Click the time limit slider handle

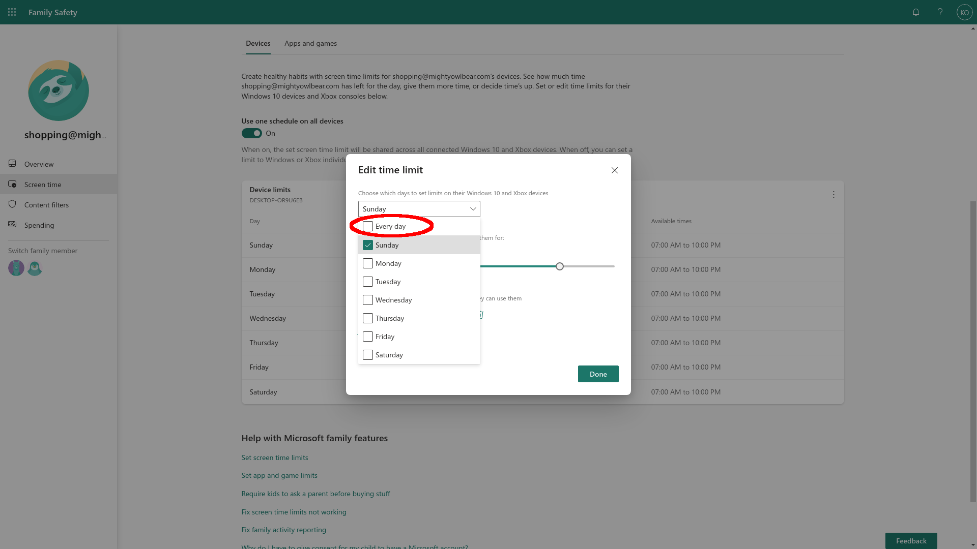(560, 266)
